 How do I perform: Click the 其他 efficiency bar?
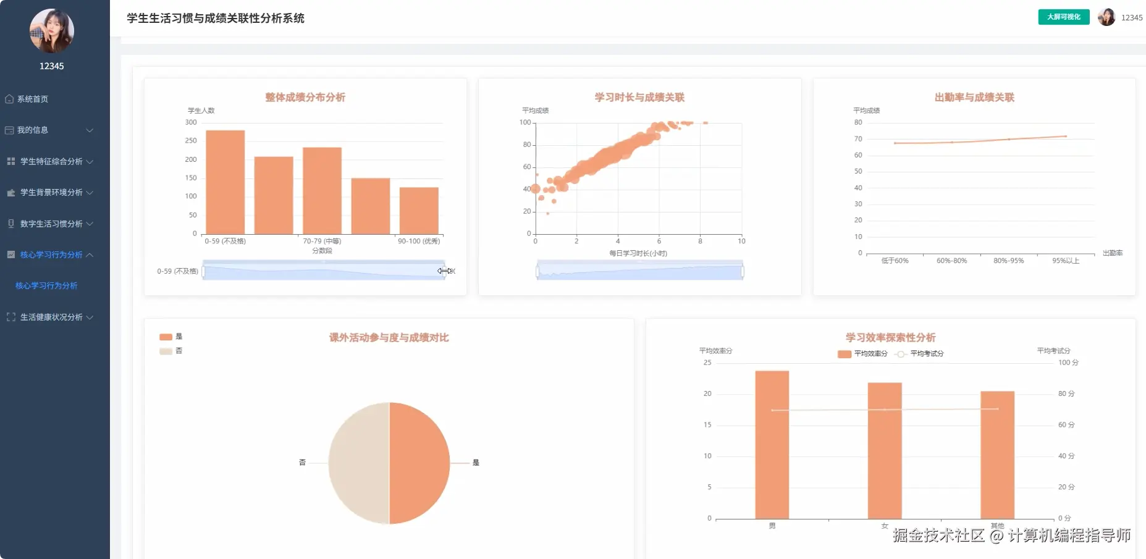998,455
